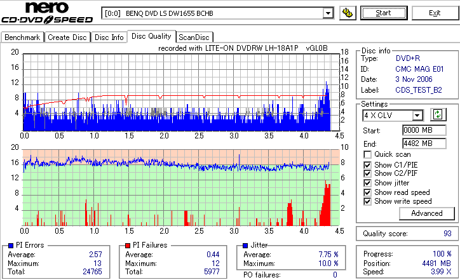Click the Exit button
This screenshot has height=280, width=460.
(435, 13)
